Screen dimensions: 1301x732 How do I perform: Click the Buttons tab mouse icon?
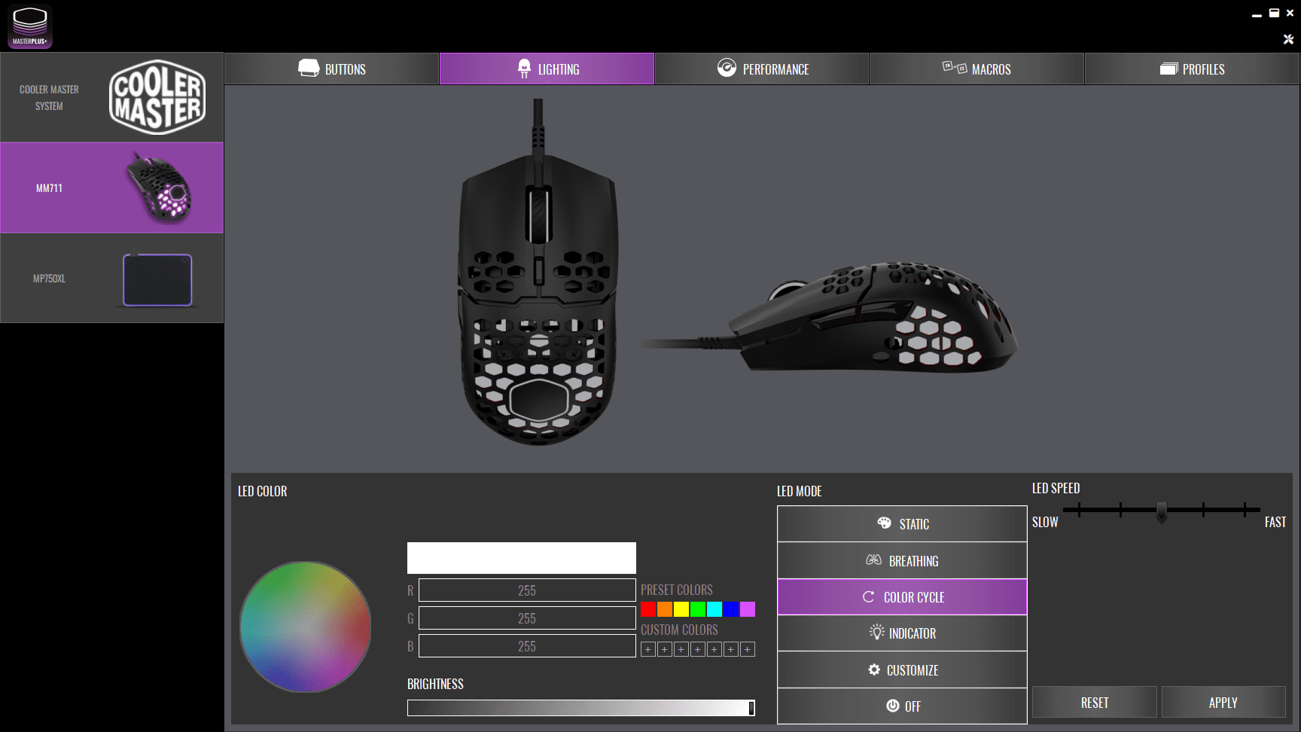309,68
